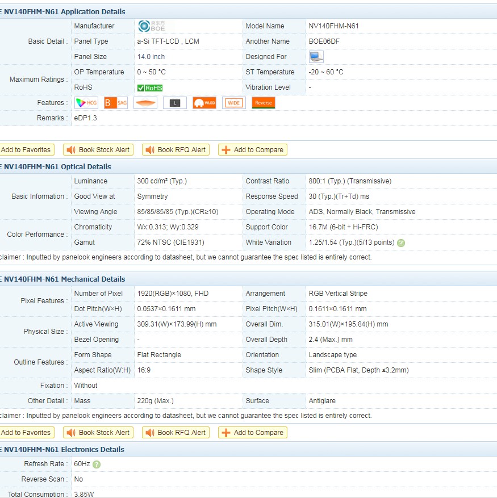Select the B SAG feature icon

(116, 103)
